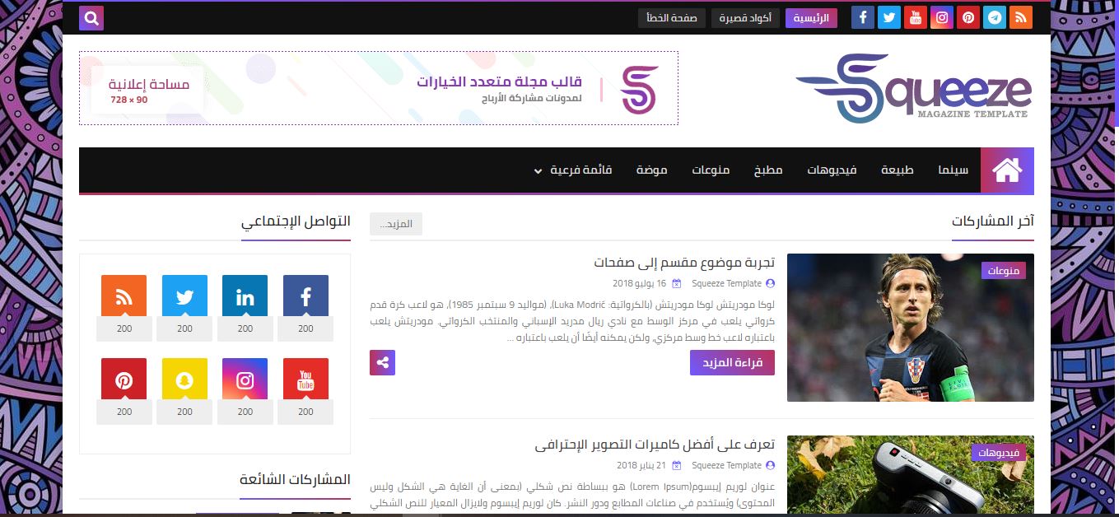Click the calendar icon beside 16 يوليو 2018

pos(676,283)
